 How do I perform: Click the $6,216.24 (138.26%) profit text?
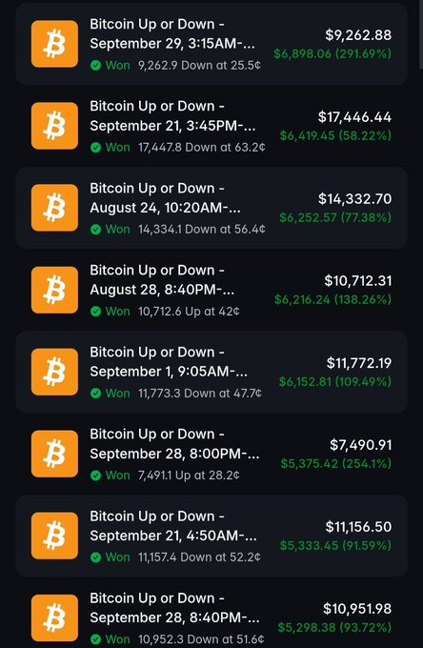(x=332, y=299)
